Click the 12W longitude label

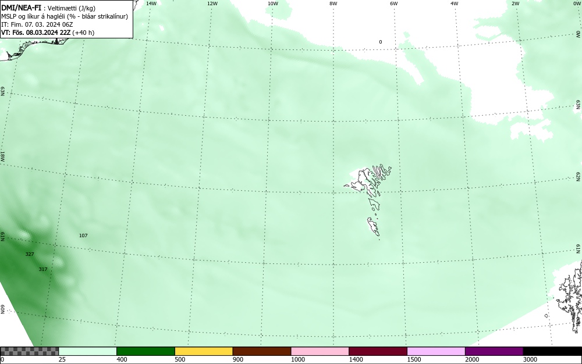(212, 3)
